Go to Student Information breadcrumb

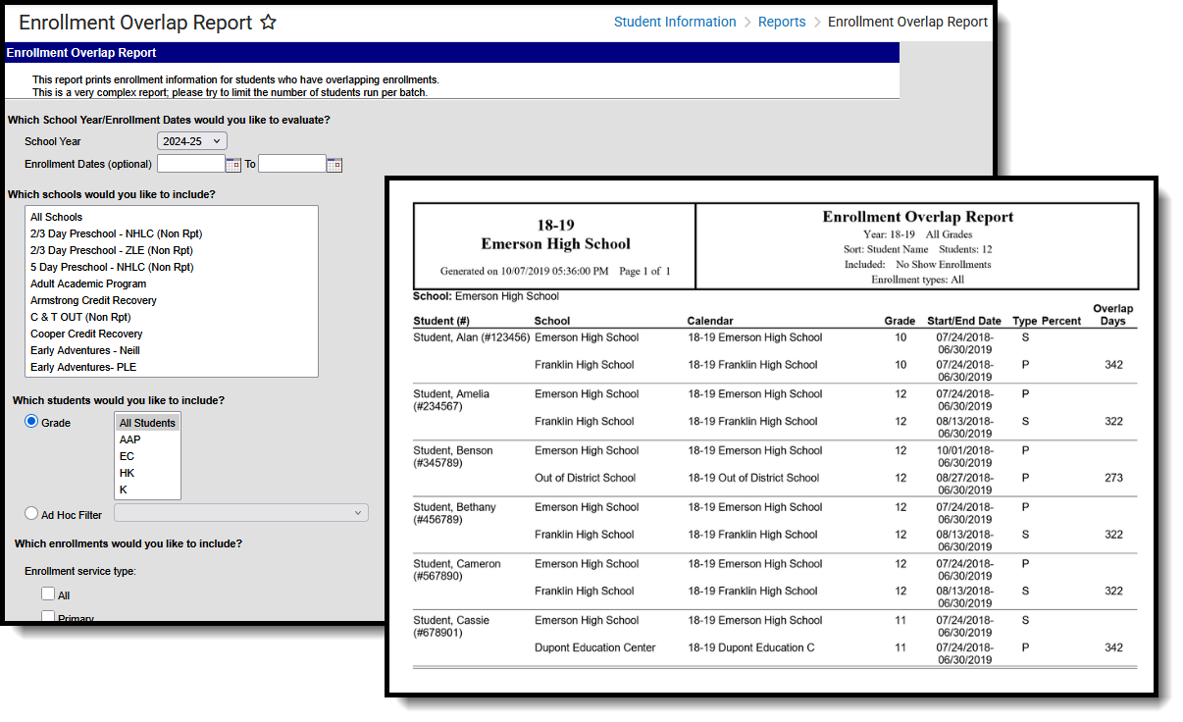(675, 22)
